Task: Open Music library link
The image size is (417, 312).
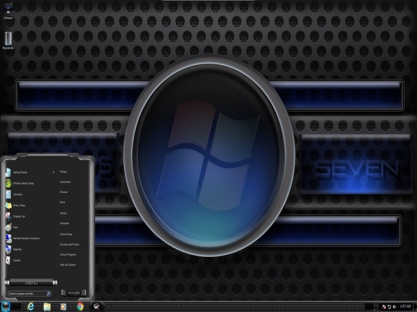Action: (63, 202)
